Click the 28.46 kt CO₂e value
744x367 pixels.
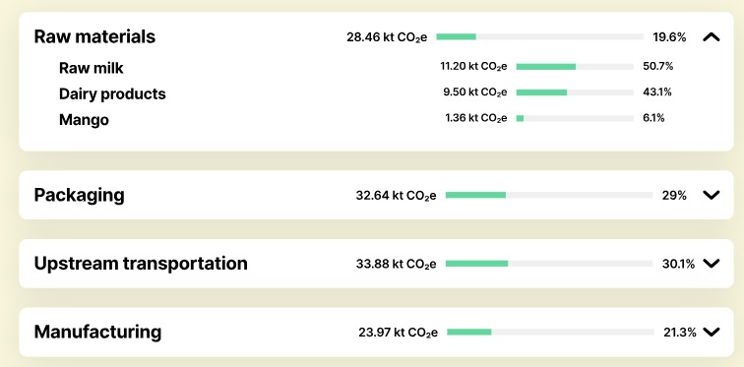coord(387,37)
